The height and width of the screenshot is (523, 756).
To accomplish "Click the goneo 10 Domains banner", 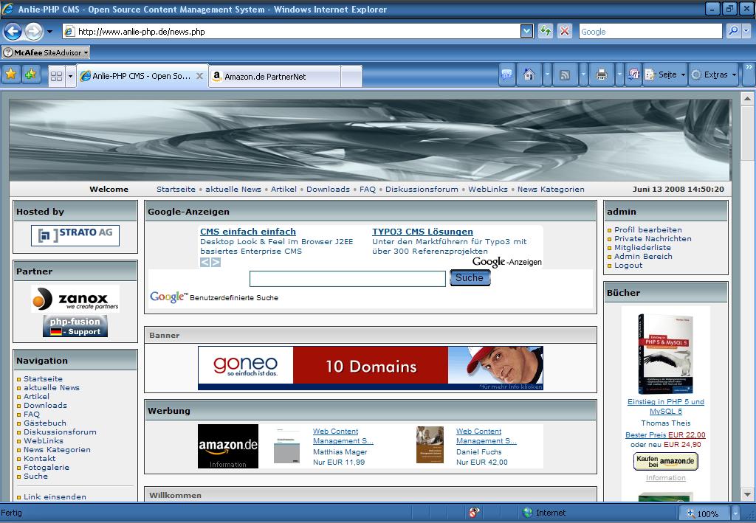I will click(x=370, y=367).
